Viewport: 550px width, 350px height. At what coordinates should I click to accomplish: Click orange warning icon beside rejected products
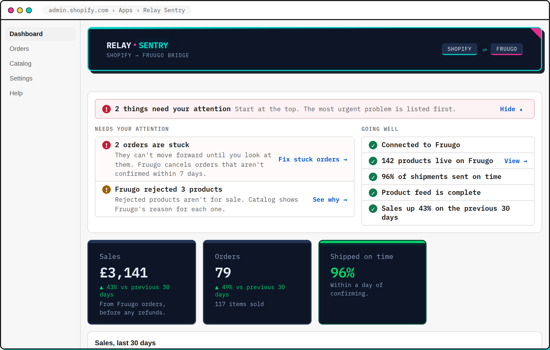[x=107, y=190]
